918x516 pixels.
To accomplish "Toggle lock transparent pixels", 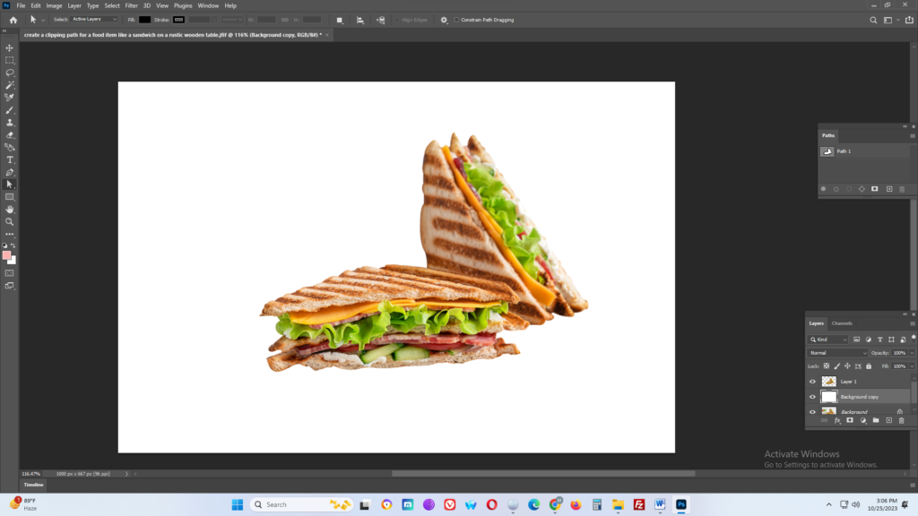I will point(826,366).
